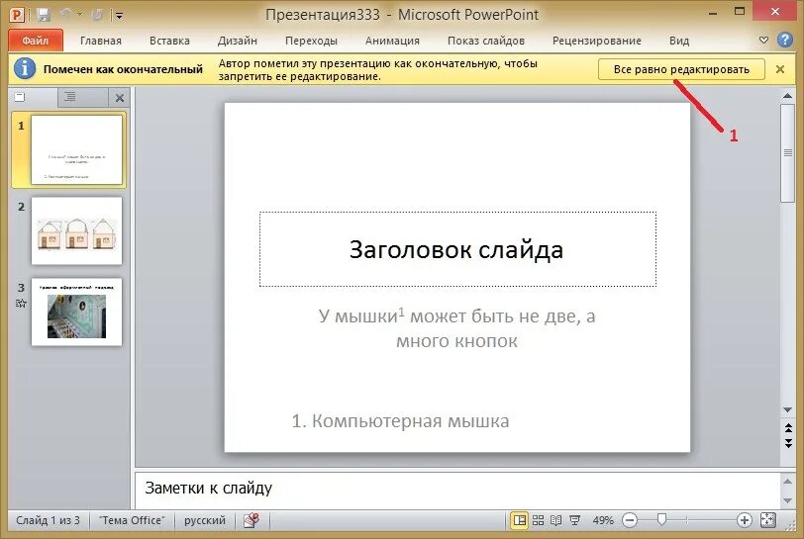This screenshot has width=804, height=539.
Task: Select slide 1 thumbnail
Action: pos(77,149)
